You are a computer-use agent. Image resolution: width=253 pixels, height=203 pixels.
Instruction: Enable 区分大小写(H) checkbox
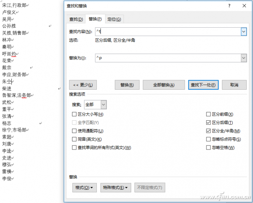(x=74, y=114)
